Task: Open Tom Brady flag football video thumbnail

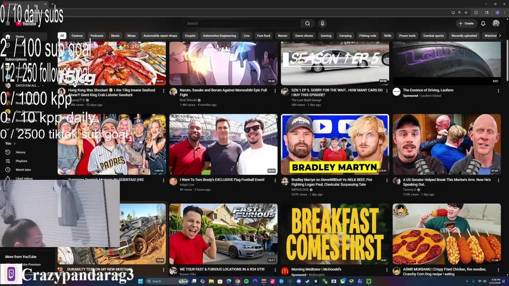Action: pyautogui.click(x=223, y=145)
